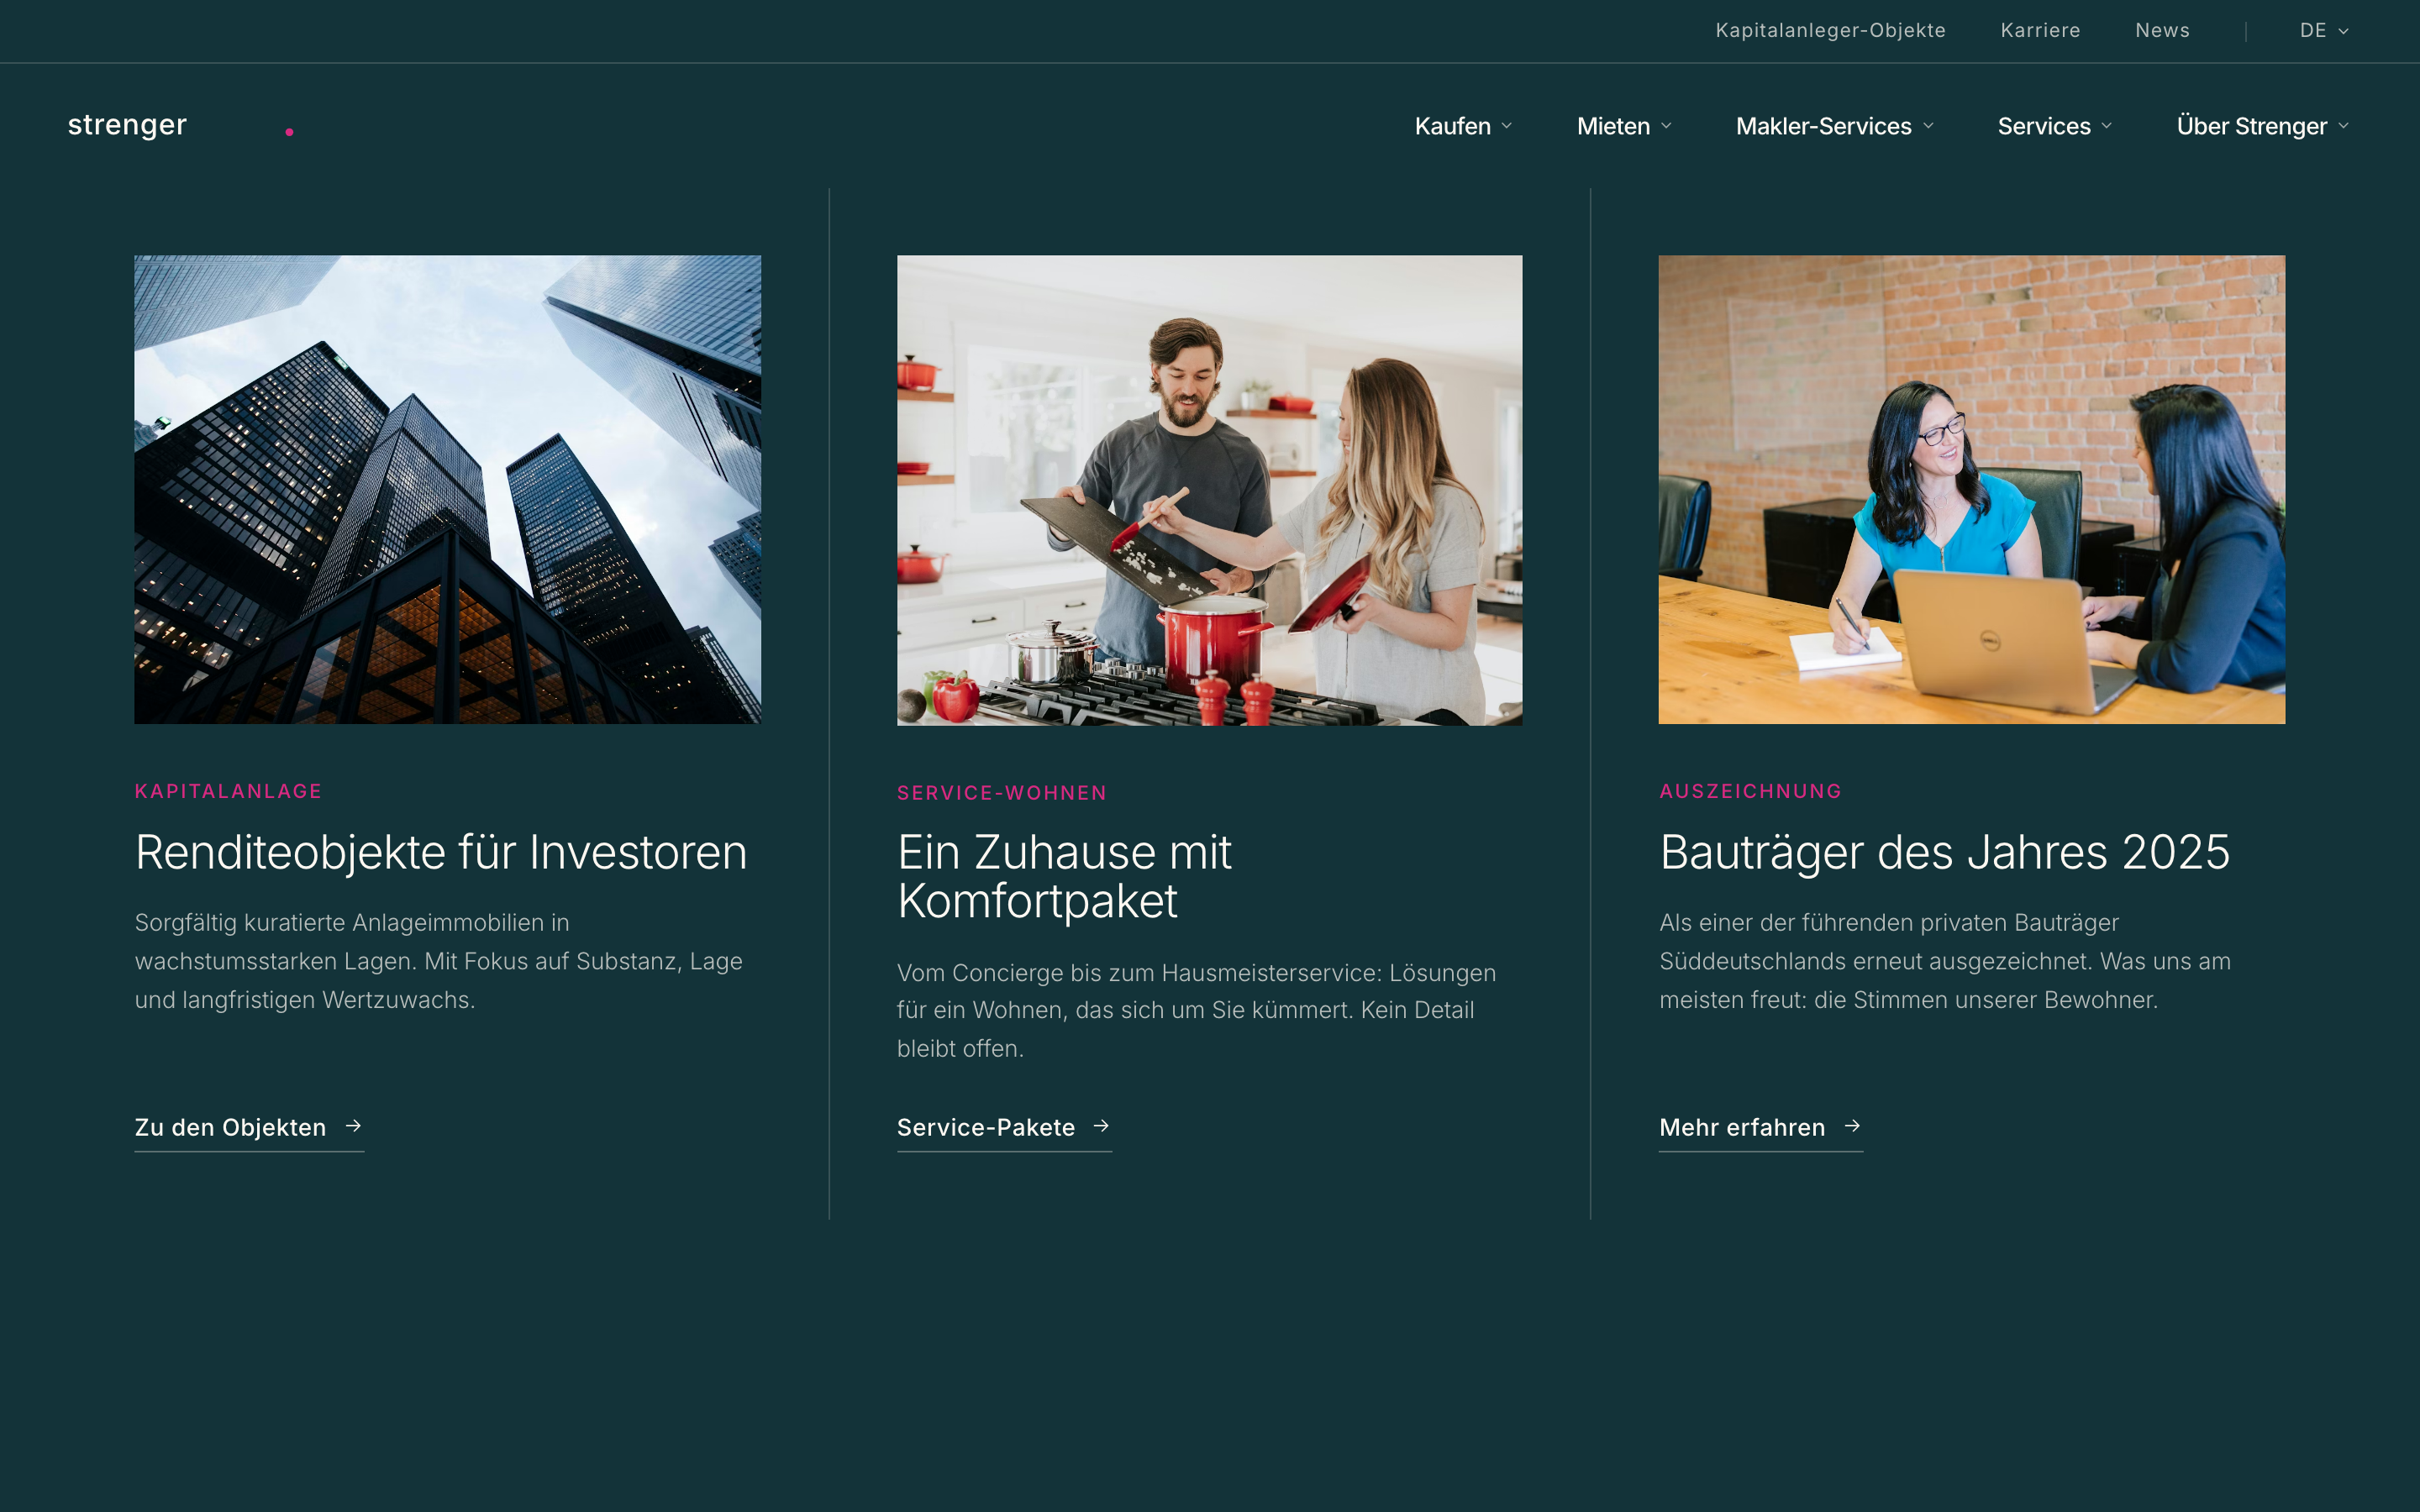Viewport: 2420px width, 1512px height.
Task: Click the arrow icon beside Zu den Objekten
Action: (353, 1126)
